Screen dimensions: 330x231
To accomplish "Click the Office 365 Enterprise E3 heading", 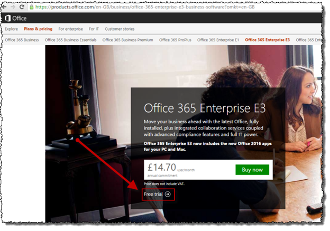I will pos(205,108).
